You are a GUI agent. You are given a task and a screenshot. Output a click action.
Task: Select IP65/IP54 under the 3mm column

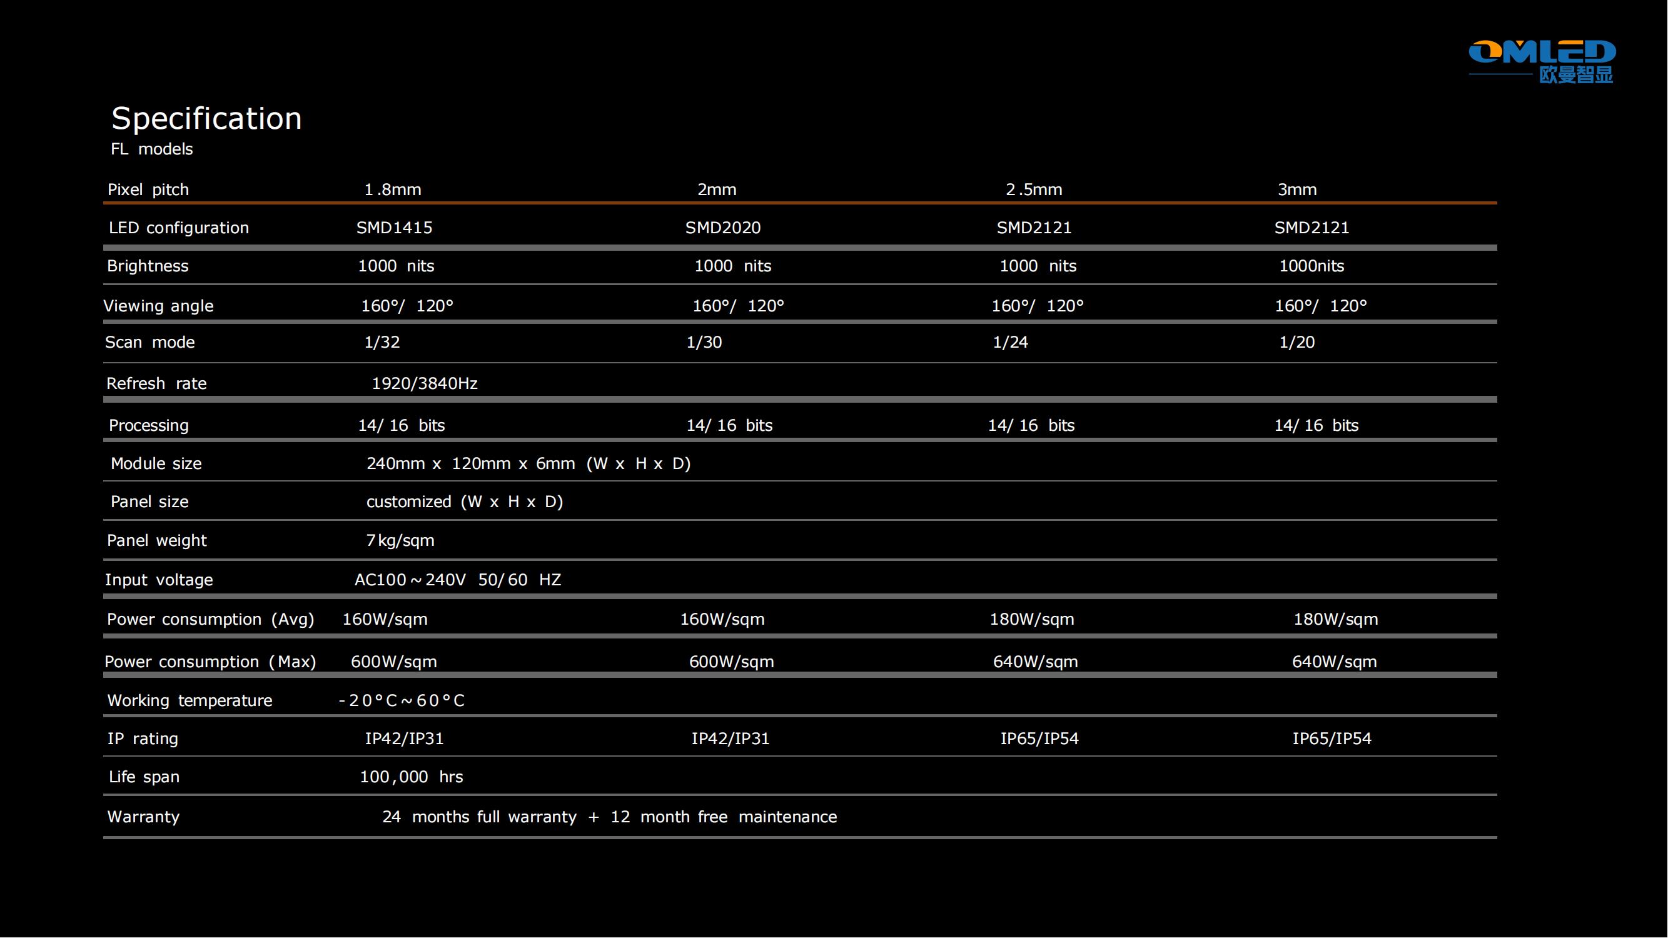(x=1332, y=739)
